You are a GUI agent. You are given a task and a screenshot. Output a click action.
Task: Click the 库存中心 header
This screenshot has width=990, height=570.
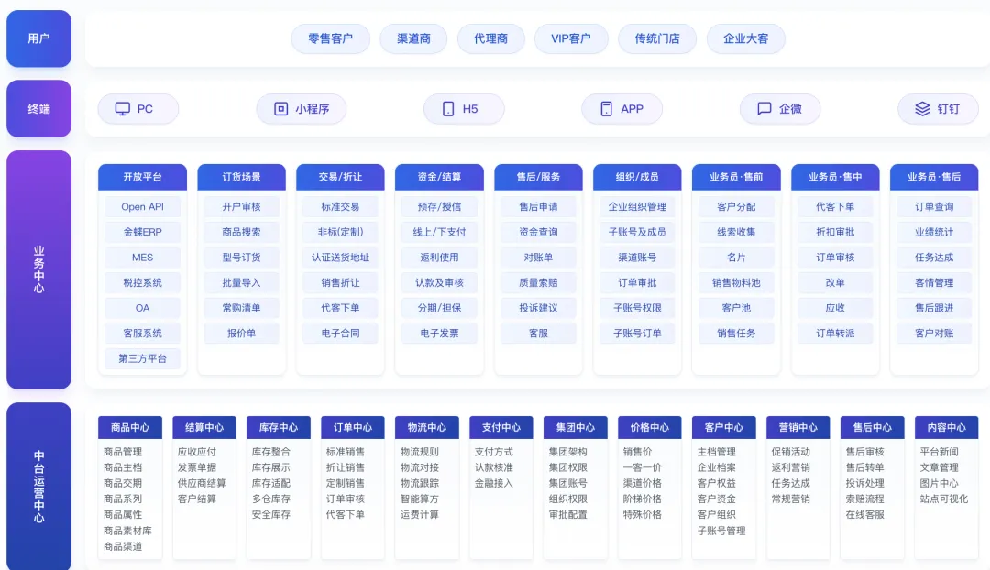[279, 427]
